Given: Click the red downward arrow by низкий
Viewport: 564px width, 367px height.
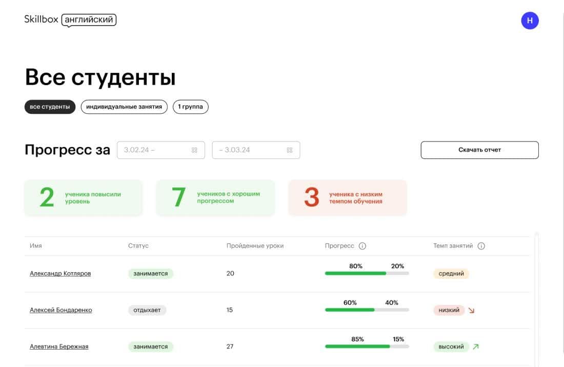Looking at the screenshot, I should tap(472, 310).
